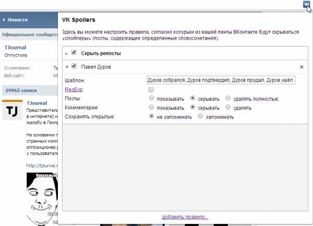Screen dimensions: 313x226
Task: Click the VK Spoilers popup heading
Action: [x=78, y=20]
